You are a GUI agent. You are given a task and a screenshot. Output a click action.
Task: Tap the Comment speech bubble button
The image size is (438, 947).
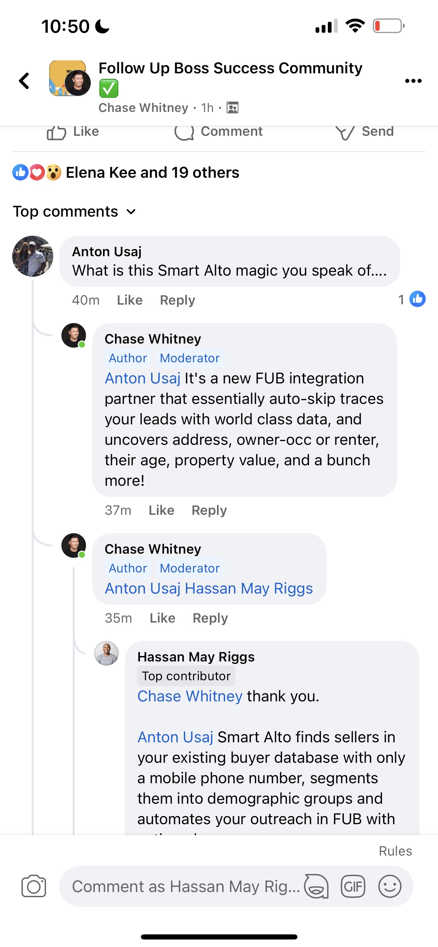(218, 132)
